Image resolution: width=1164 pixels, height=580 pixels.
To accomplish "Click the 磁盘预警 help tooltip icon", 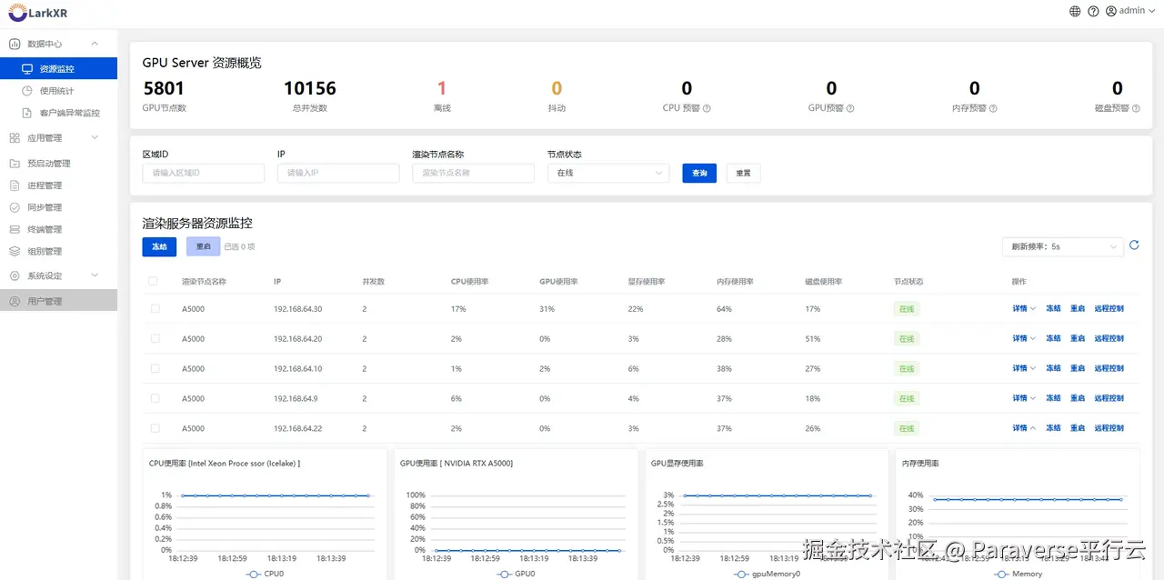I will (1136, 108).
